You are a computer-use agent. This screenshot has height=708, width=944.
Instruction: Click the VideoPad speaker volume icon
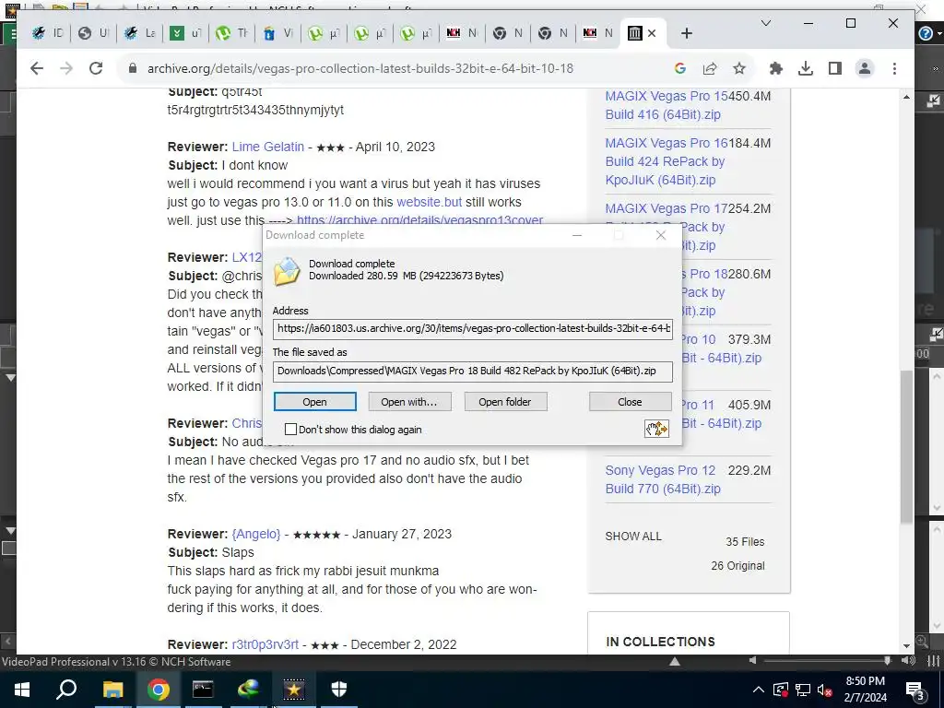[909, 660]
